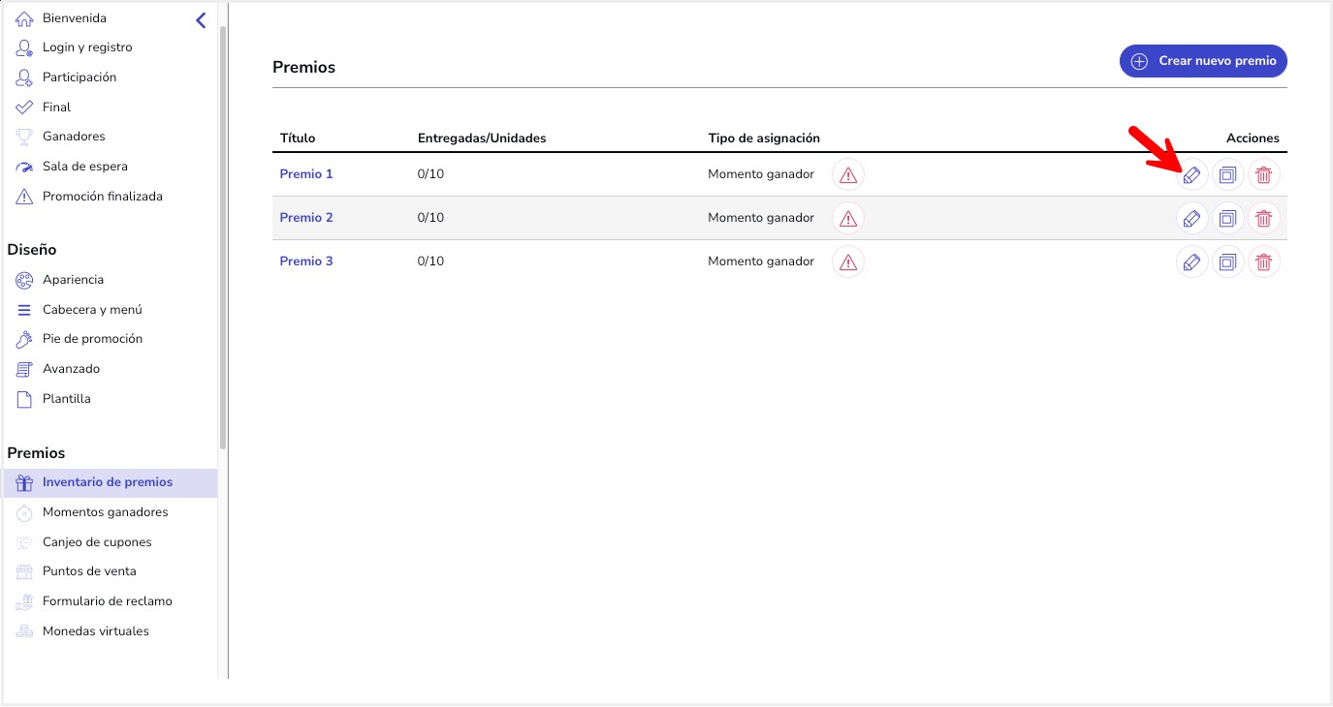Collapse the sidebar with the chevron arrow

coord(201,19)
